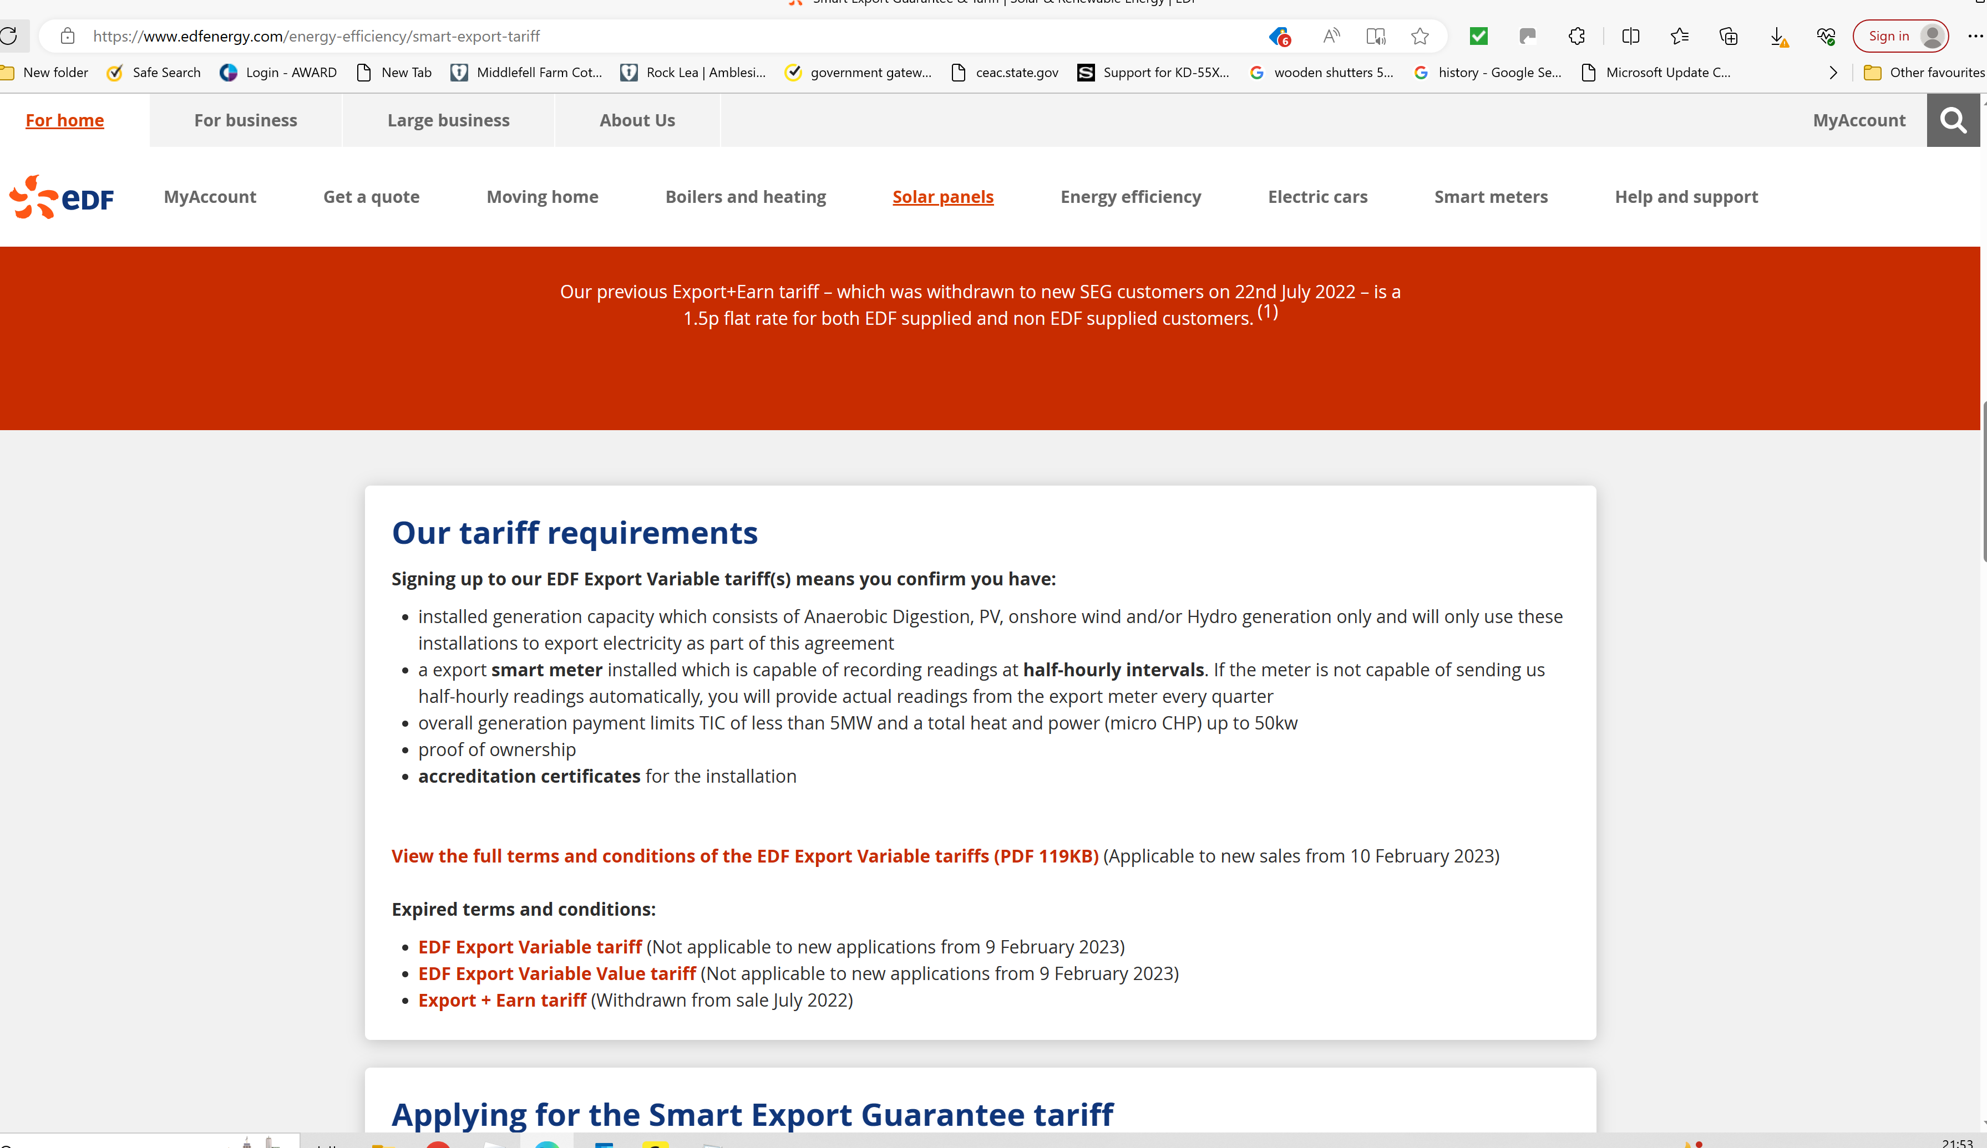Click the system clock in the taskbar
Viewport: 1987px width, 1148px height.
pyautogui.click(x=1957, y=1142)
